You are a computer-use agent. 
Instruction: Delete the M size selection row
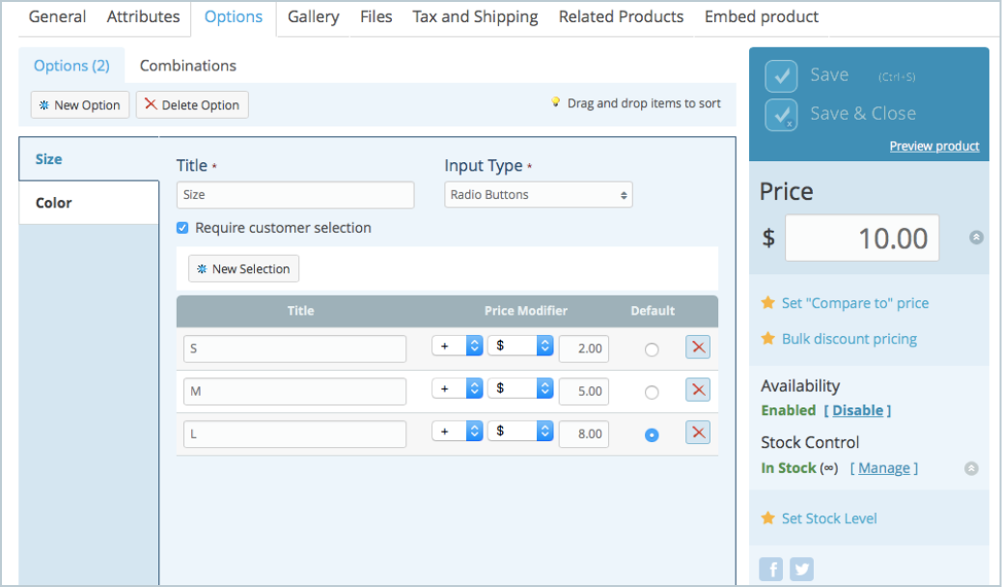(698, 390)
